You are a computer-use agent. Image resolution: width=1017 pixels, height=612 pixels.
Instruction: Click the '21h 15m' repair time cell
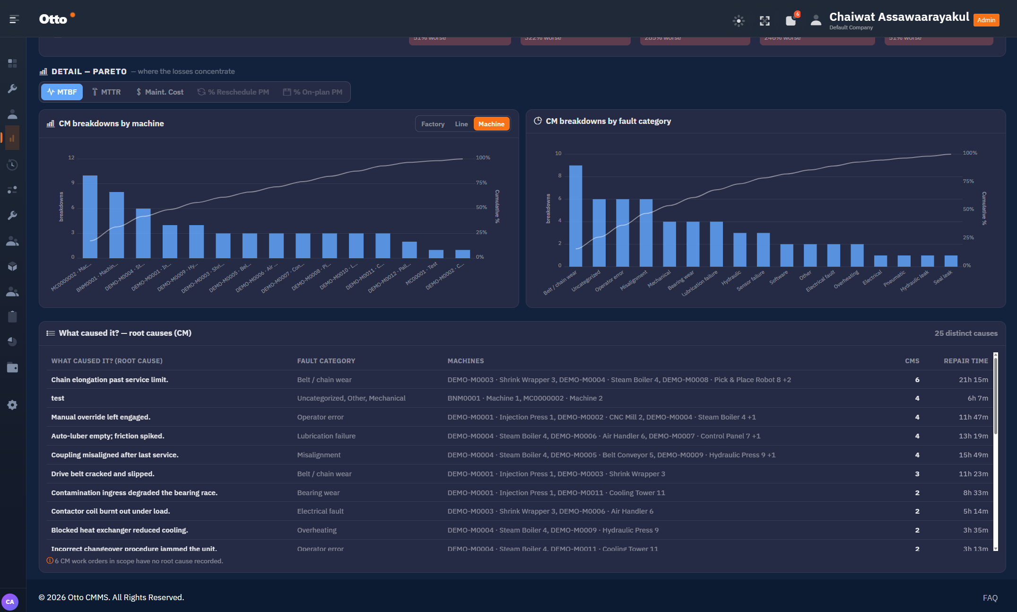(x=974, y=380)
